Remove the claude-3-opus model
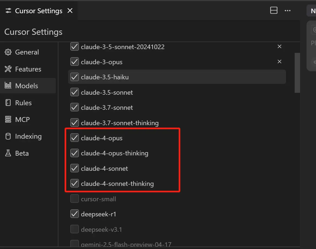 pyautogui.click(x=279, y=62)
